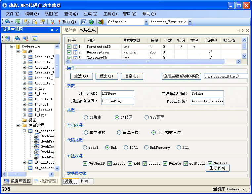Toggle the Exists method checkbox
Image resolution: width=252 pixels, height=194 pixels.
[109, 163]
